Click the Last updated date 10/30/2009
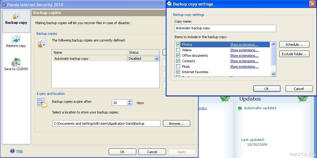The height and width of the screenshot is (158, 317). point(257,145)
